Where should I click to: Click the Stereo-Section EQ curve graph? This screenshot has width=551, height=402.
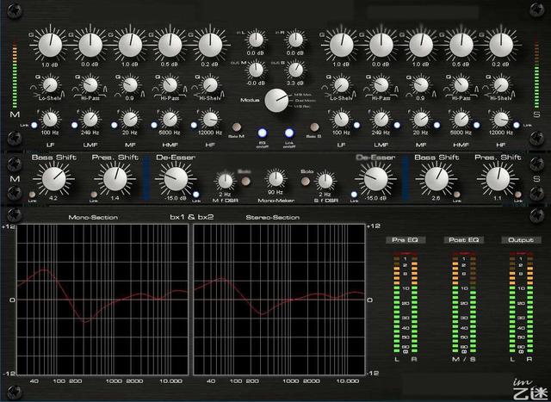point(280,299)
